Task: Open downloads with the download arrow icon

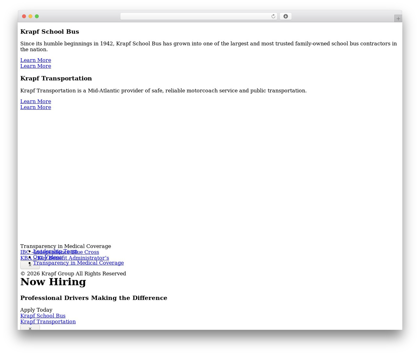Action: tap(285, 16)
